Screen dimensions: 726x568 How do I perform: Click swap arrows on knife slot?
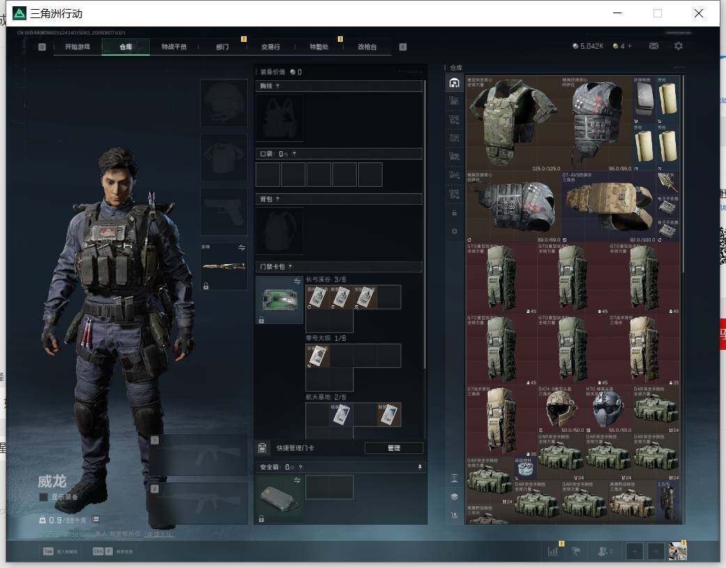[241, 247]
